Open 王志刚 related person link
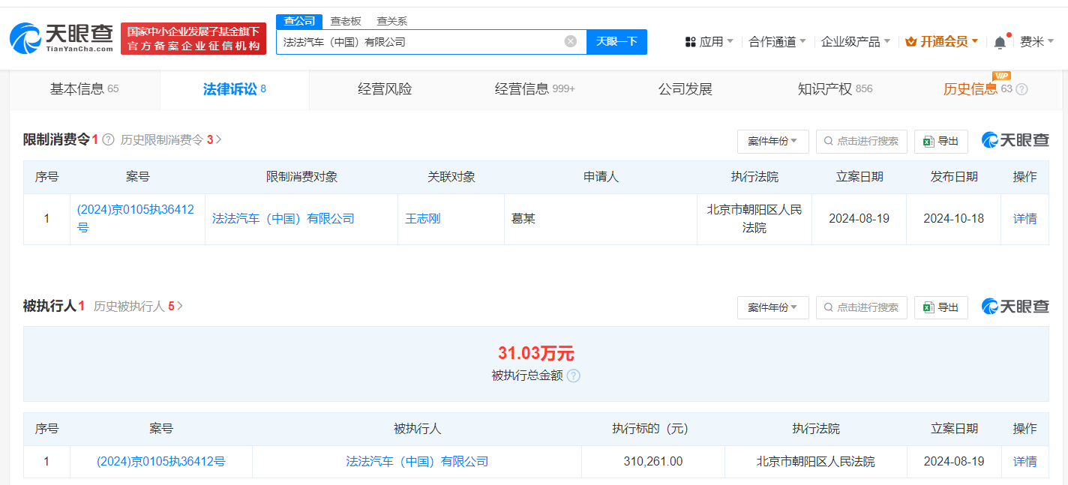Screen dimensions: 1068x485 click(423, 219)
